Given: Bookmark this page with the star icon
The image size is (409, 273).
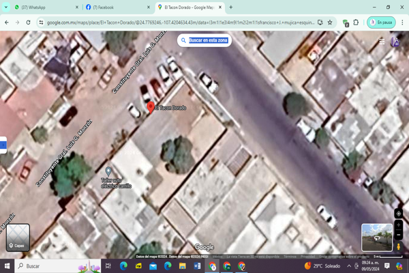Looking at the screenshot, I should pos(330,23).
